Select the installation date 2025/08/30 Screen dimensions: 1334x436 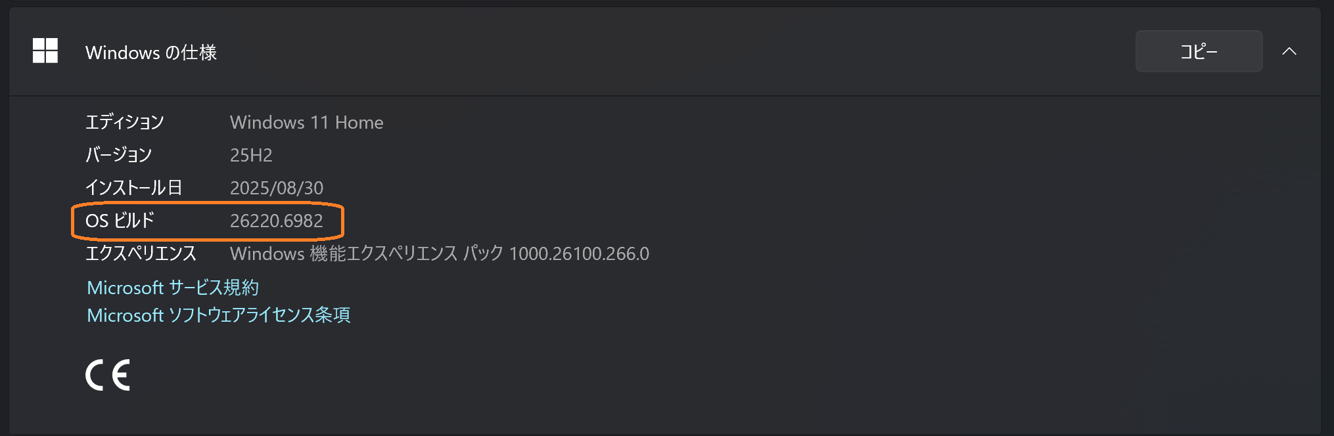click(277, 188)
